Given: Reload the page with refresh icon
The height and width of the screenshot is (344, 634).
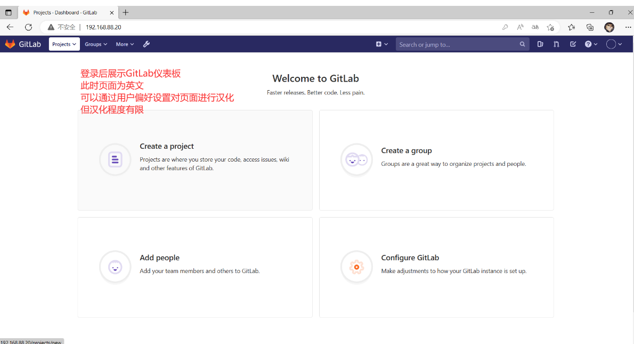Looking at the screenshot, I should (28, 27).
